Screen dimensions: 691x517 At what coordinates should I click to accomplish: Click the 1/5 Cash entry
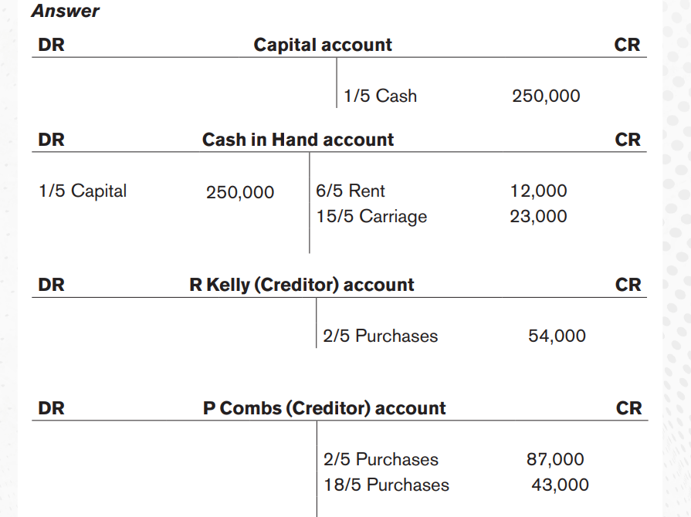point(380,96)
